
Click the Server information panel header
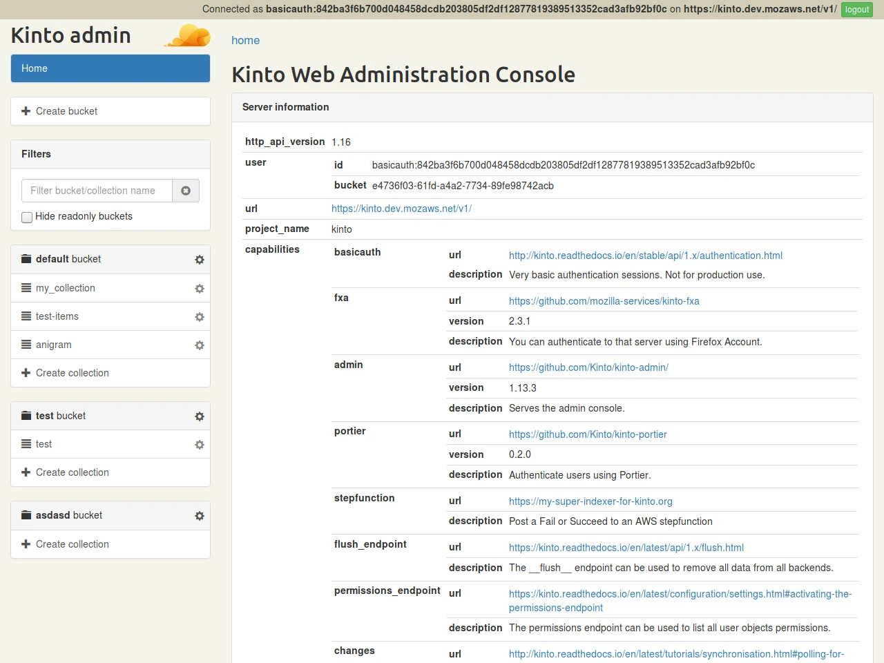pyautogui.click(x=552, y=107)
